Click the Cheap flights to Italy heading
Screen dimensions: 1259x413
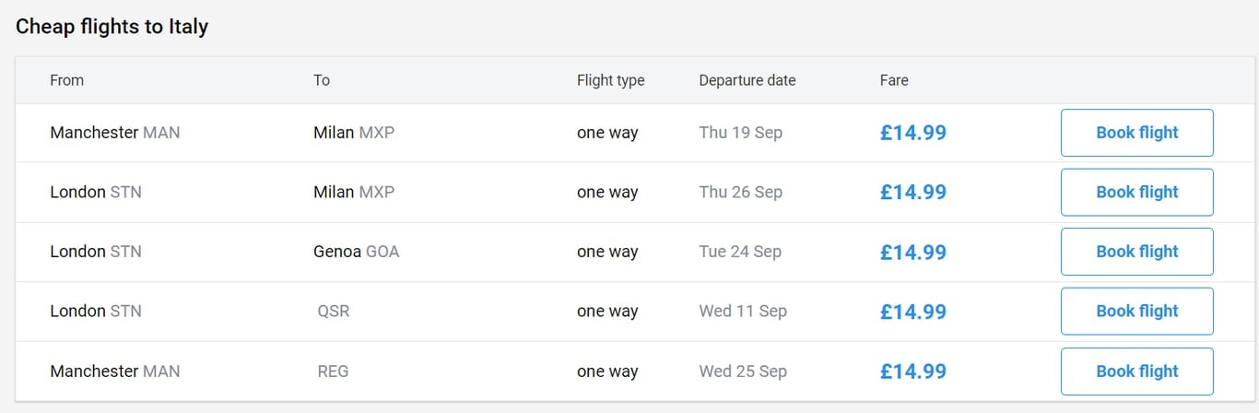112,27
